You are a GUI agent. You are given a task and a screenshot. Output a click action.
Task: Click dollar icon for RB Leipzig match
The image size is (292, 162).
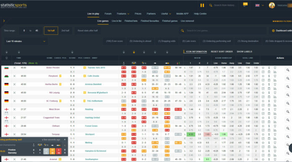click(x=269, y=93)
